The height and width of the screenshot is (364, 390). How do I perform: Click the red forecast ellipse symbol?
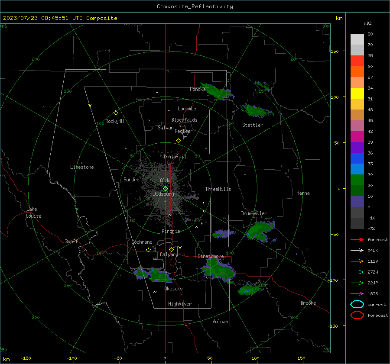pos(357,315)
